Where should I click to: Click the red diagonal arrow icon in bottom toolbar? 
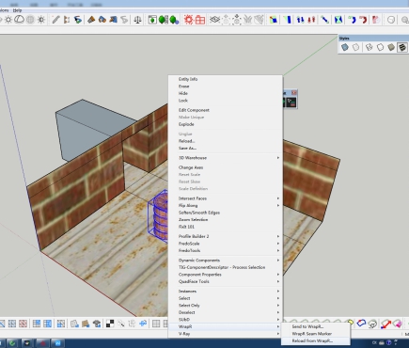(x=385, y=324)
